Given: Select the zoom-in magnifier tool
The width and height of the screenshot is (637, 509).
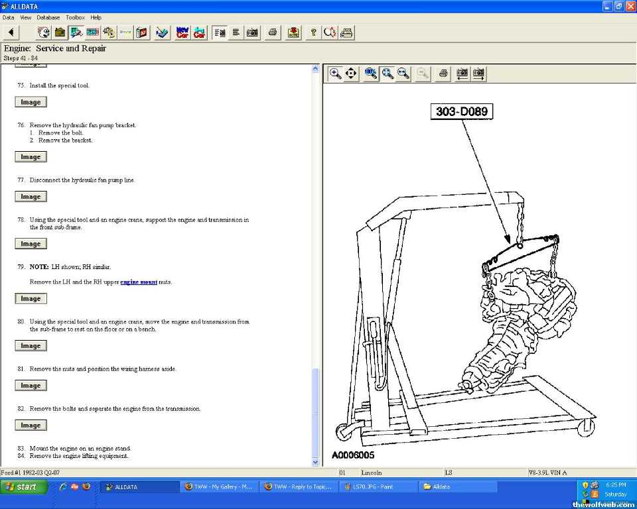Looking at the screenshot, I should pos(336,74).
